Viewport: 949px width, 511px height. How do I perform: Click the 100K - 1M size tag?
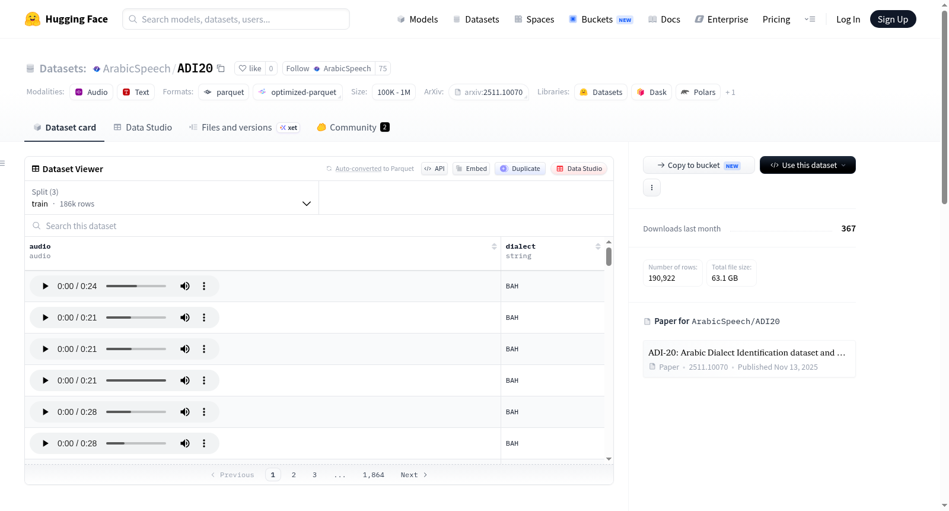[394, 92]
